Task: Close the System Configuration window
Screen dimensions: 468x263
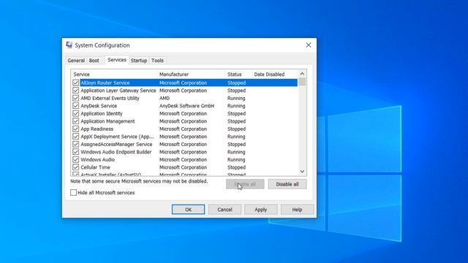Action: [x=309, y=45]
